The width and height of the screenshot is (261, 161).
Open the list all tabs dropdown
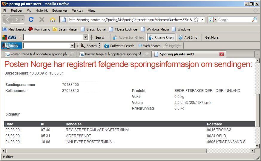click(x=257, y=54)
